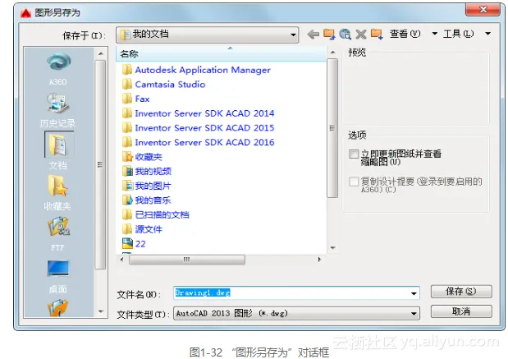Click the 取消 cancel button
This screenshot has width=508, height=359.
click(461, 311)
